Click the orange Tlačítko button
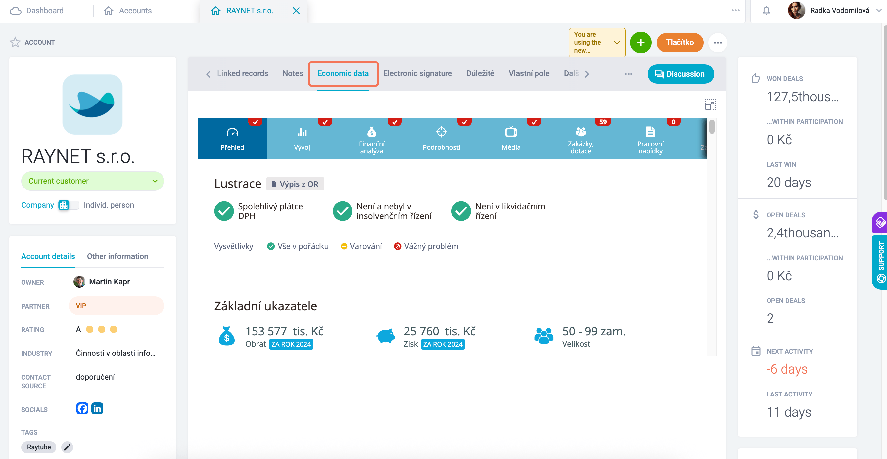Viewport: 887px width, 459px height. 680,42
